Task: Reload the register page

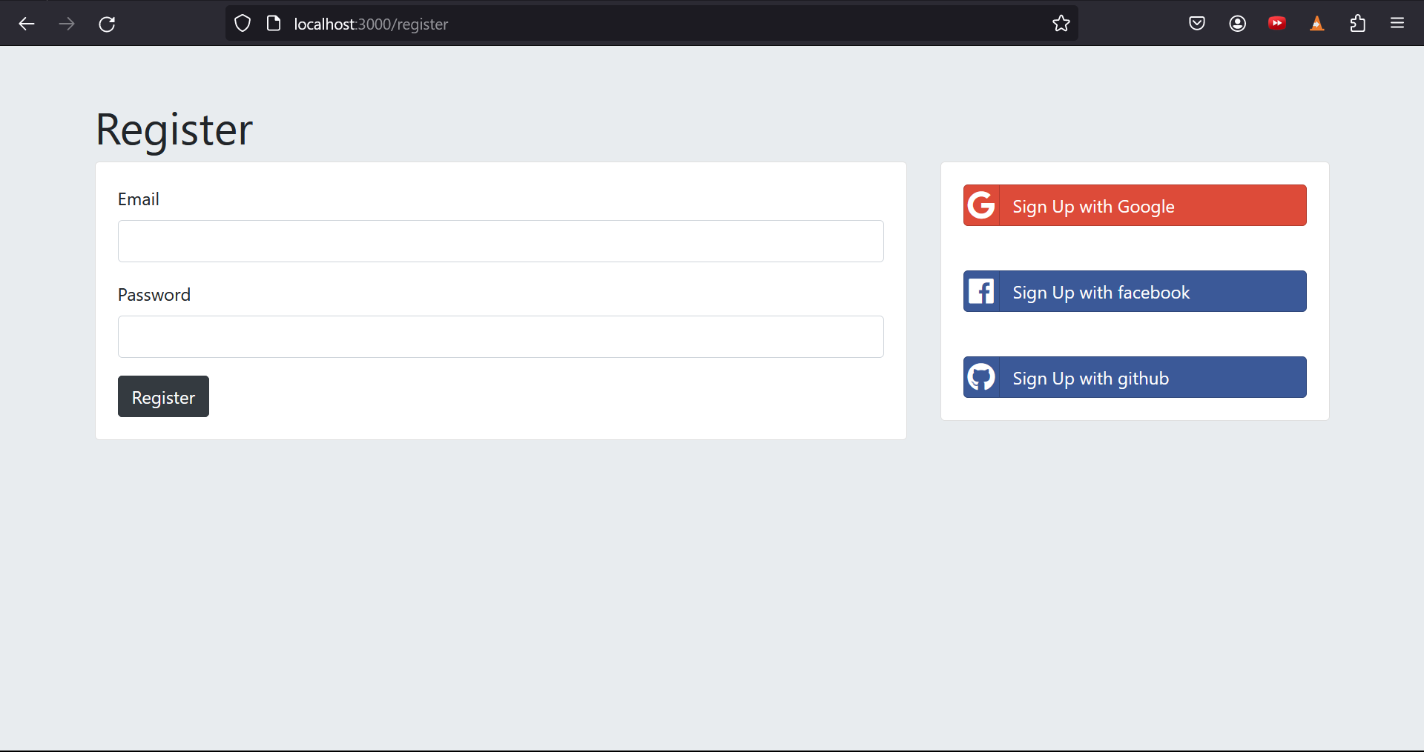Action: tap(107, 24)
